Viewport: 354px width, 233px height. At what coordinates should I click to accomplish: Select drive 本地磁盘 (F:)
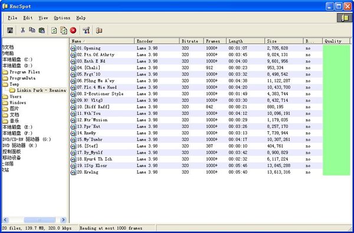click(17, 134)
